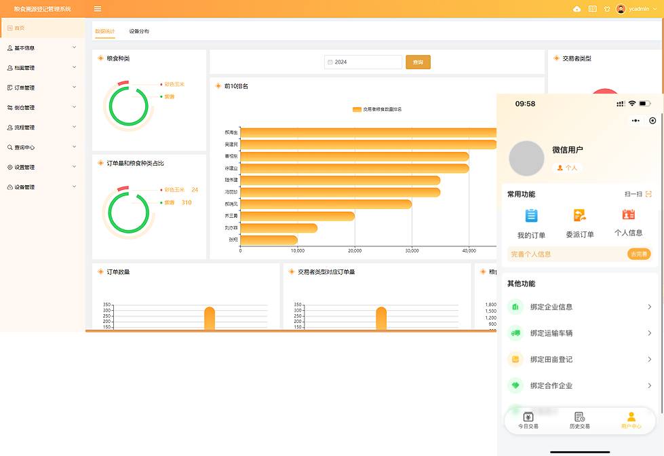Open the 历史交易 bottom tab
The height and width of the screenshot is (456, 664).
pyautogui.click(x=579, y=420)
